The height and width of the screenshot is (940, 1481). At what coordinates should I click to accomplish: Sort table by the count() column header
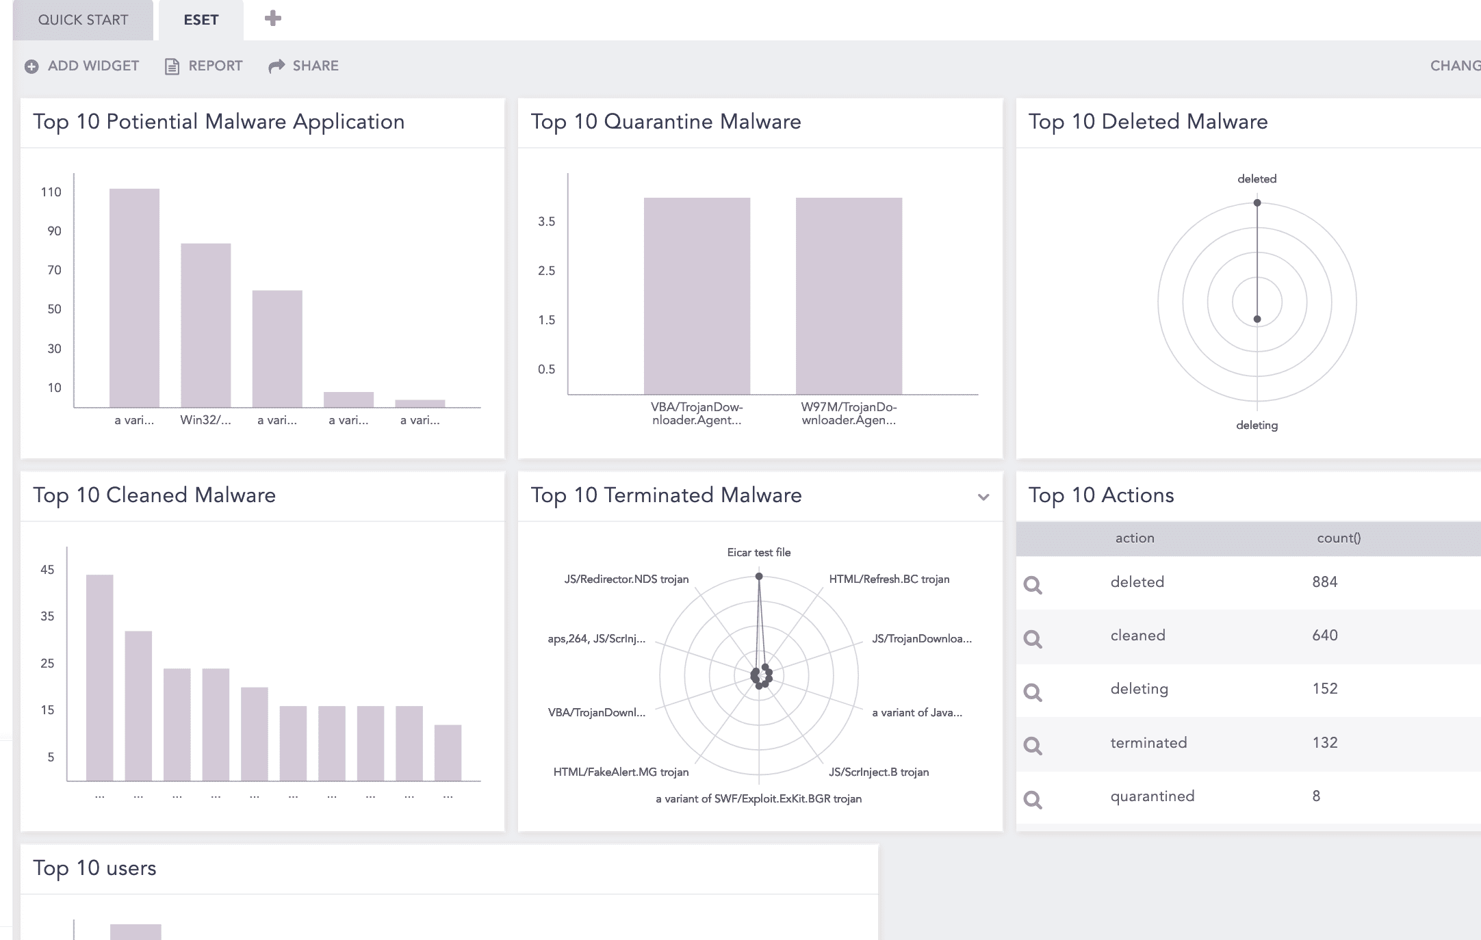coord(1338,538)
